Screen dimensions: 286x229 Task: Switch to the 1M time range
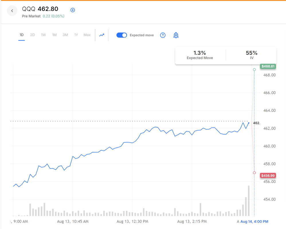pos(54,35)
